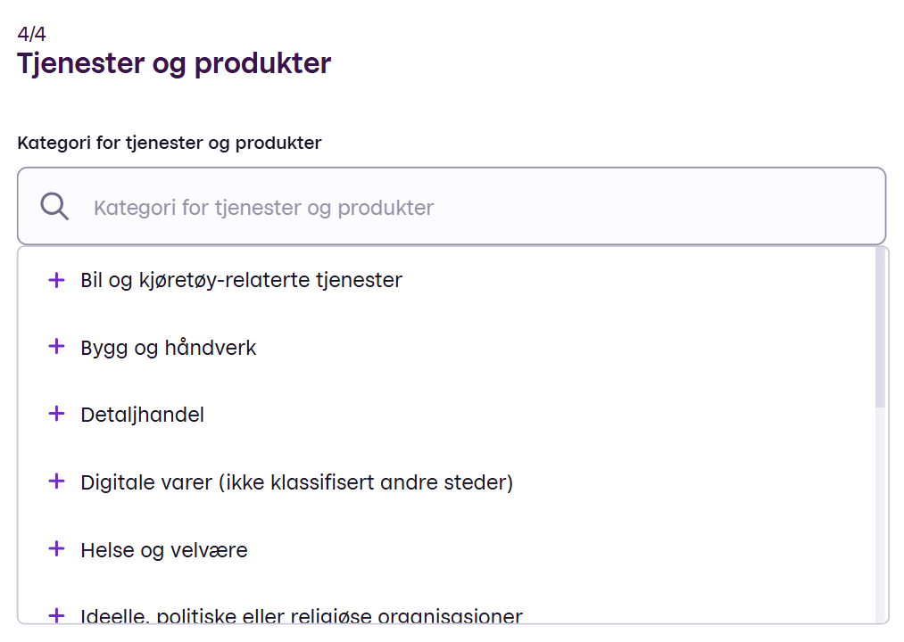Expand Helse og velvære plus icon
This screenshot has height=642, width=904.
(x=56, y=549)
